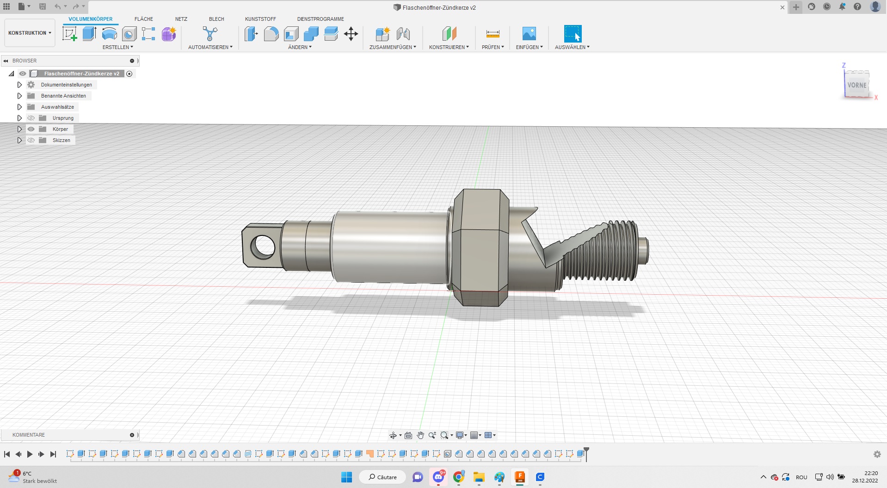The width and height of the screenshot is (887, 488).
Task: Open the ZUSAMMENFÜGEN dropdown menu
Action: pyautogui.click(x=393, y=47)
